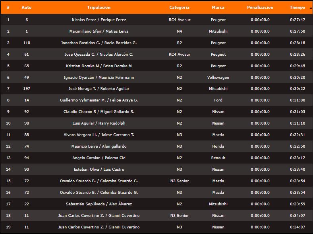
Task: Click N3 Senior category in row 18
Action: pos(180,216)
